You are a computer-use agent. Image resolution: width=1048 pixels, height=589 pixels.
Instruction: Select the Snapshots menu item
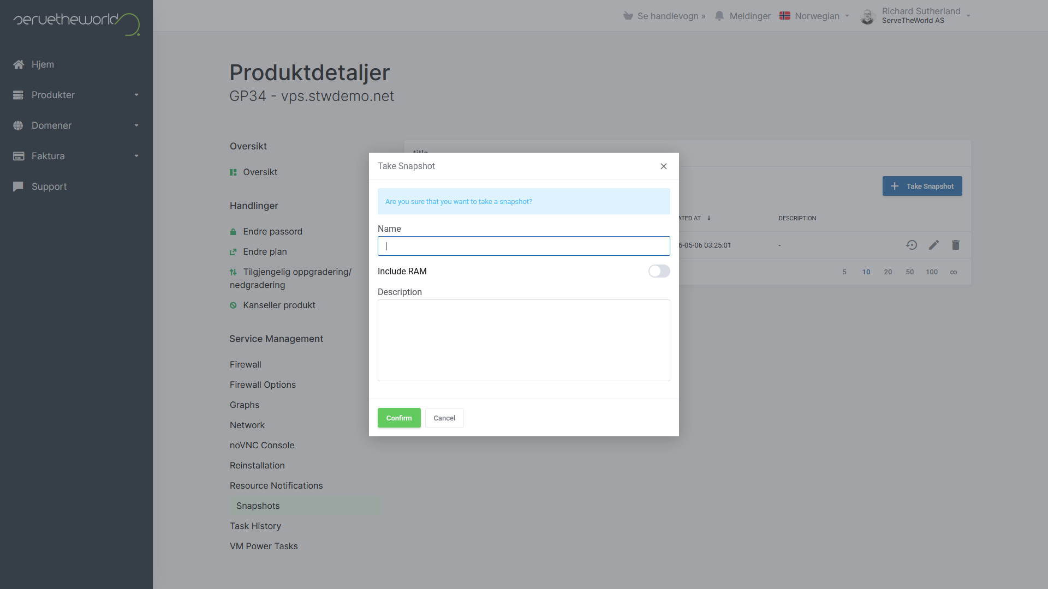point(306,506)
